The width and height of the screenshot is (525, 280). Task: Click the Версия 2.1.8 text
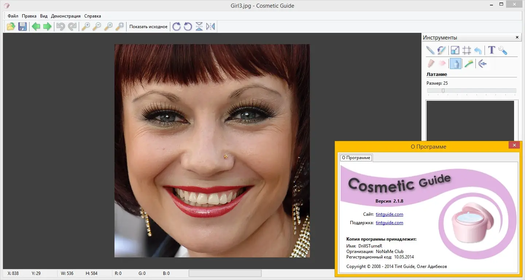pos(389,201)
